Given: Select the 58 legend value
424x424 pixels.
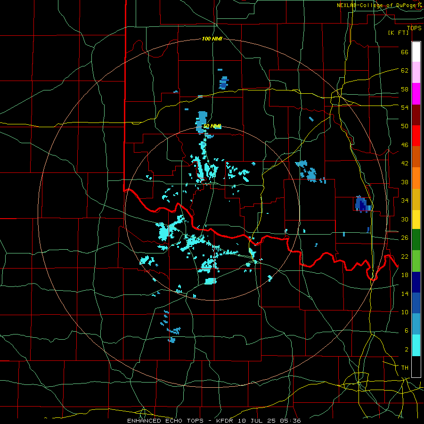Looking at the screenshot, I should 405,89.
